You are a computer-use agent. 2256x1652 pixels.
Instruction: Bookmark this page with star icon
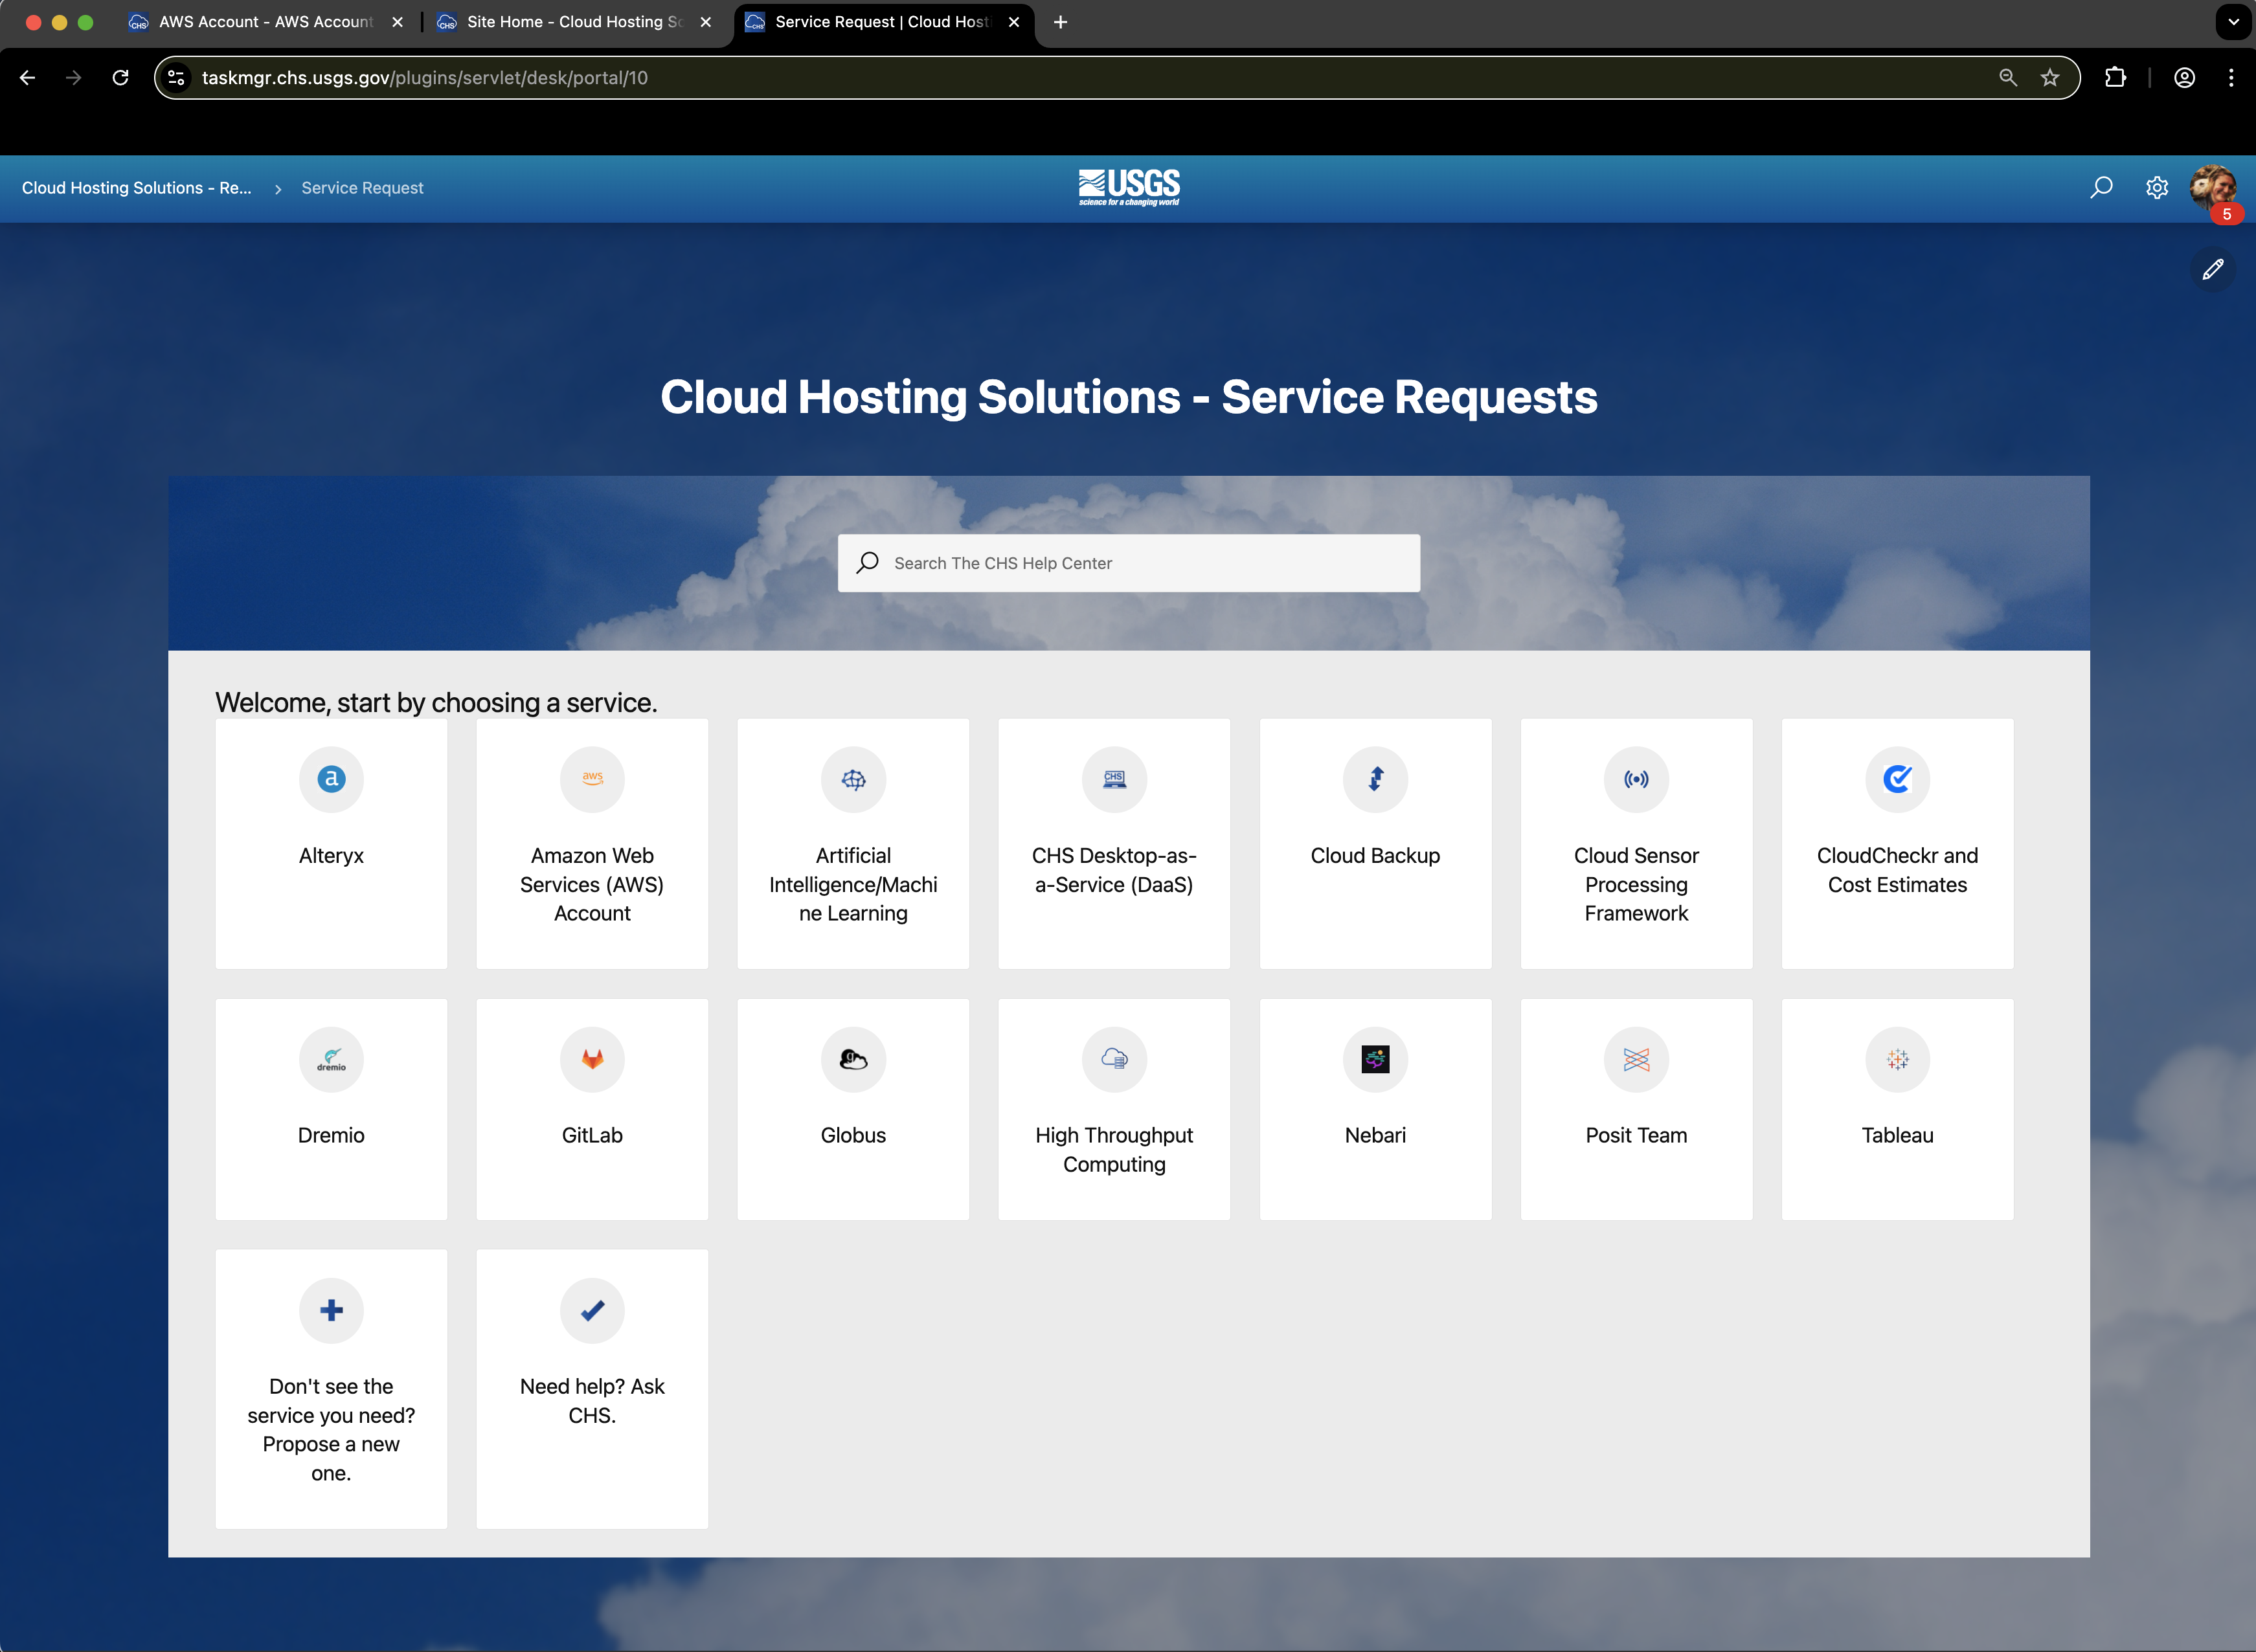[x=2050, y=78]
